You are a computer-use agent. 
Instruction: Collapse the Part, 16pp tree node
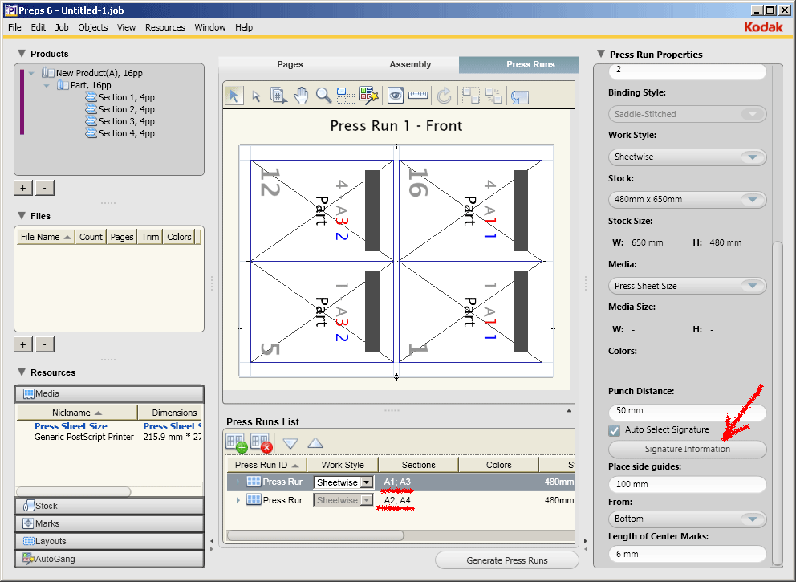tap(47, 85)
